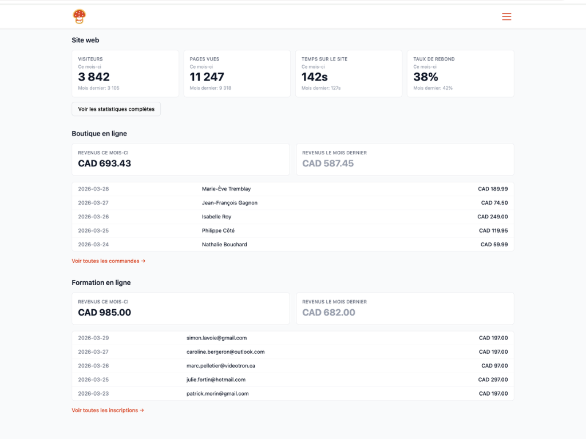Select the TEMPS SUR LE SITE card

[x=349, y=73]
